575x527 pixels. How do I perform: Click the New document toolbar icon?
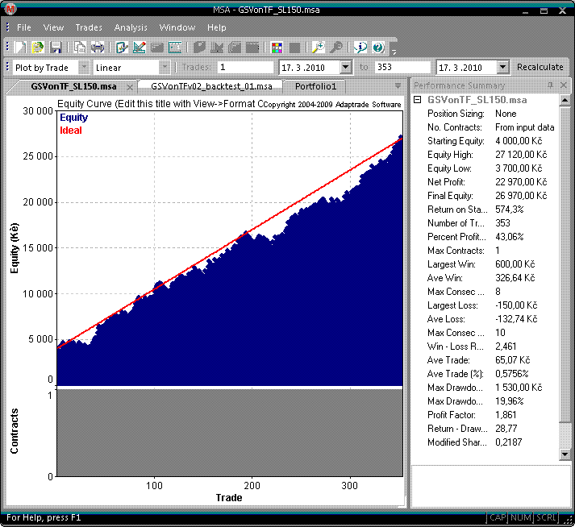20,48
